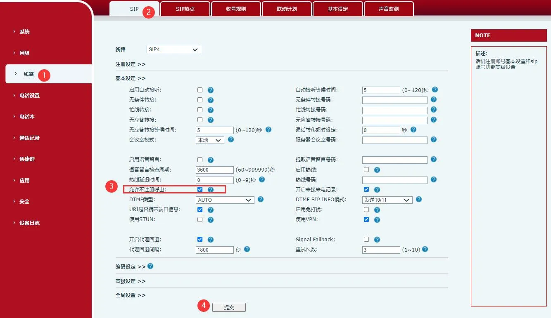Open help for 自动接听等候时间
Viewport: 551px width, 318px height.
click(x=435, y=90)
